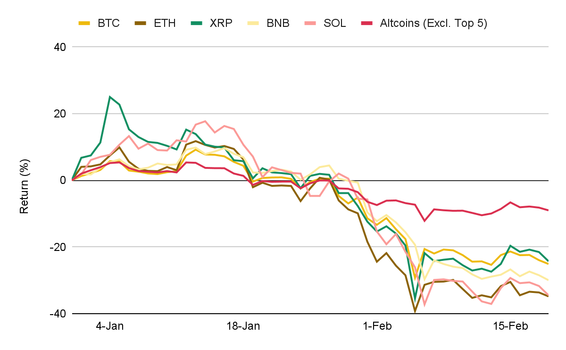Click the ETH lowest point near -40
Image resolution: width=566 pixels, height=350 pixels.
click(415, 311)
